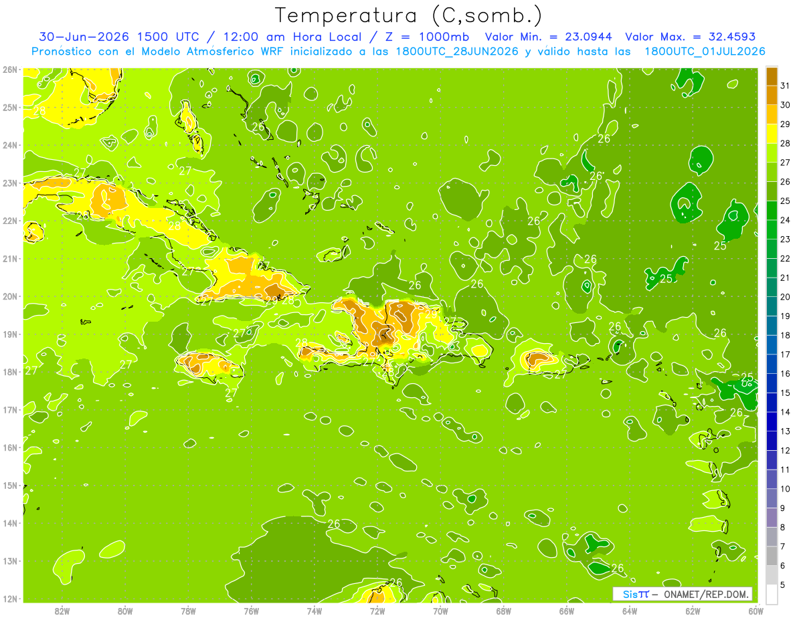Viewport: 803px width, 620px height.
Task: Click the title "Temperatura (C,somb.)"
Action: [x=408, y=15]
